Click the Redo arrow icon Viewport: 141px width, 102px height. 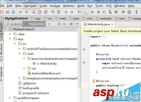coord(27,12)
